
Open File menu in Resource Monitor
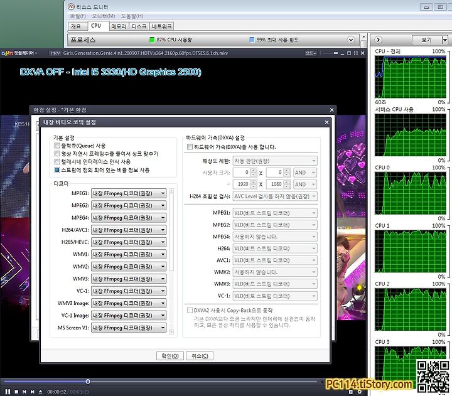[x=78, y=16]
